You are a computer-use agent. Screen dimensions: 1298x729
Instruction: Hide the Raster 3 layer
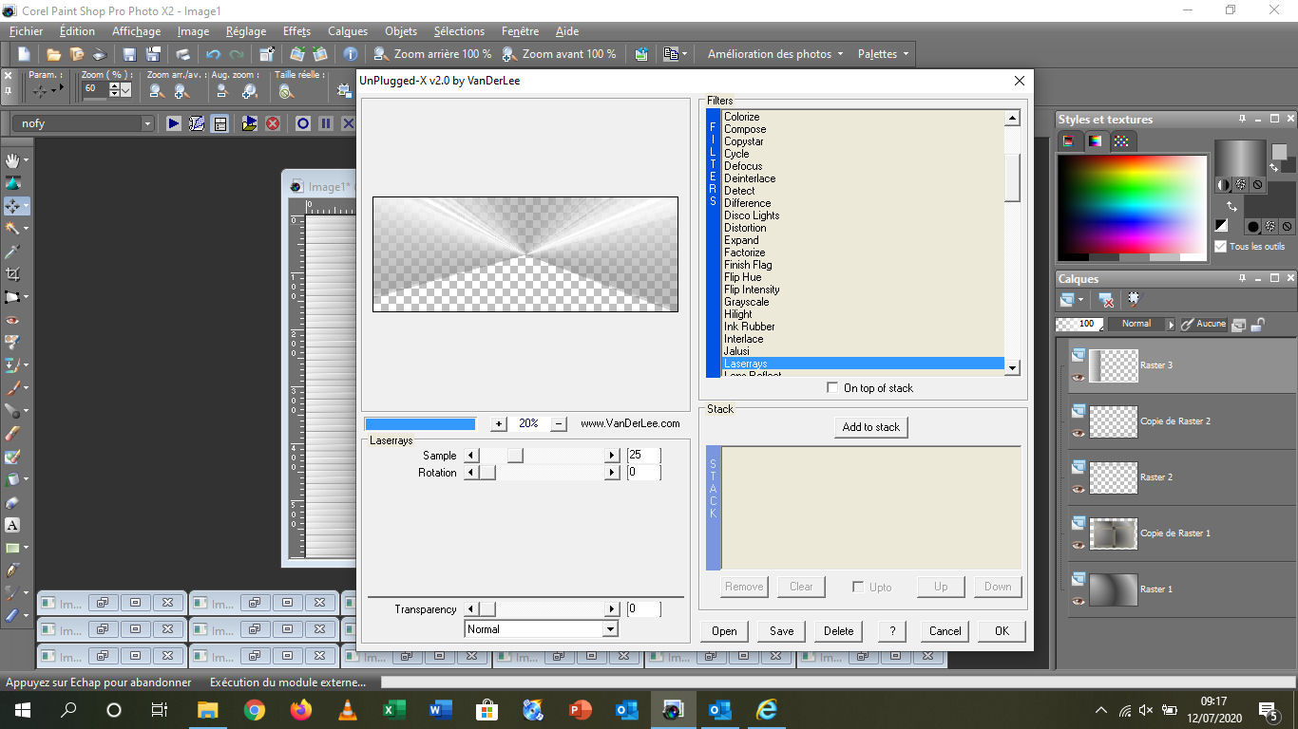[1078, 377]
